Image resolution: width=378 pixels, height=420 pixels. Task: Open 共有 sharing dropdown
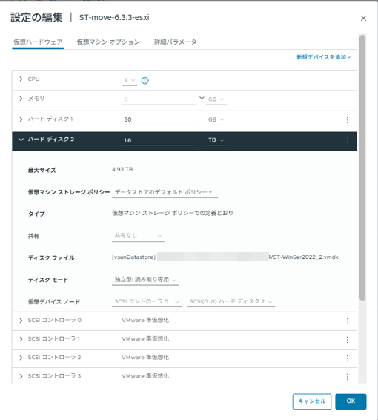click(x=138, y=236)
